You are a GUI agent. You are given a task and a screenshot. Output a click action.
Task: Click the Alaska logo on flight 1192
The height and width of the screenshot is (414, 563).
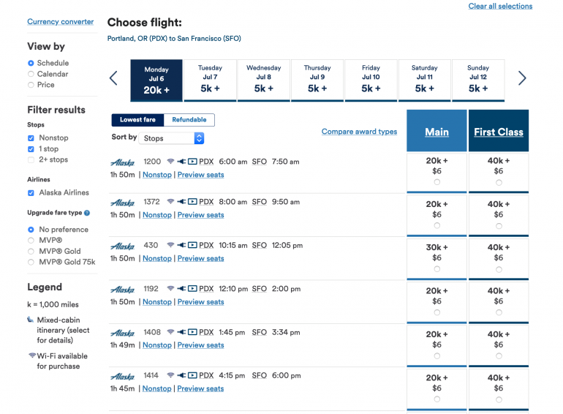pos(122,289)
